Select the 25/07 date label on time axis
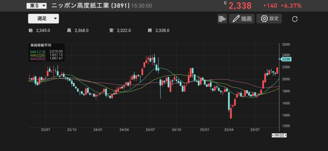Image resolution: width=328 pixels, height=151 pixels. tap(255, 130)
